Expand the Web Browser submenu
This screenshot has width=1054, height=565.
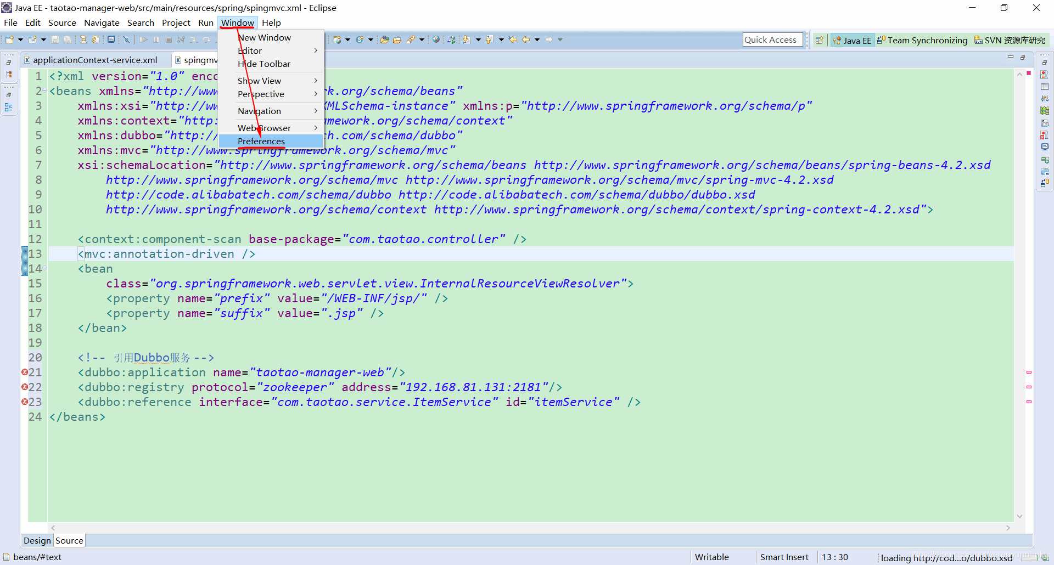[x=271, y=128]
